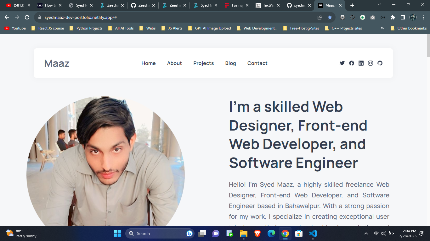Open the React JS course bookmark folder
This screenshot has height=241, width=430.
point(48,28)
